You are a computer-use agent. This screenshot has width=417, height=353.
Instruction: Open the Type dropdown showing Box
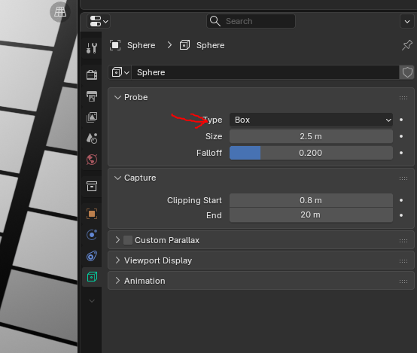click(x=311, y=120)
